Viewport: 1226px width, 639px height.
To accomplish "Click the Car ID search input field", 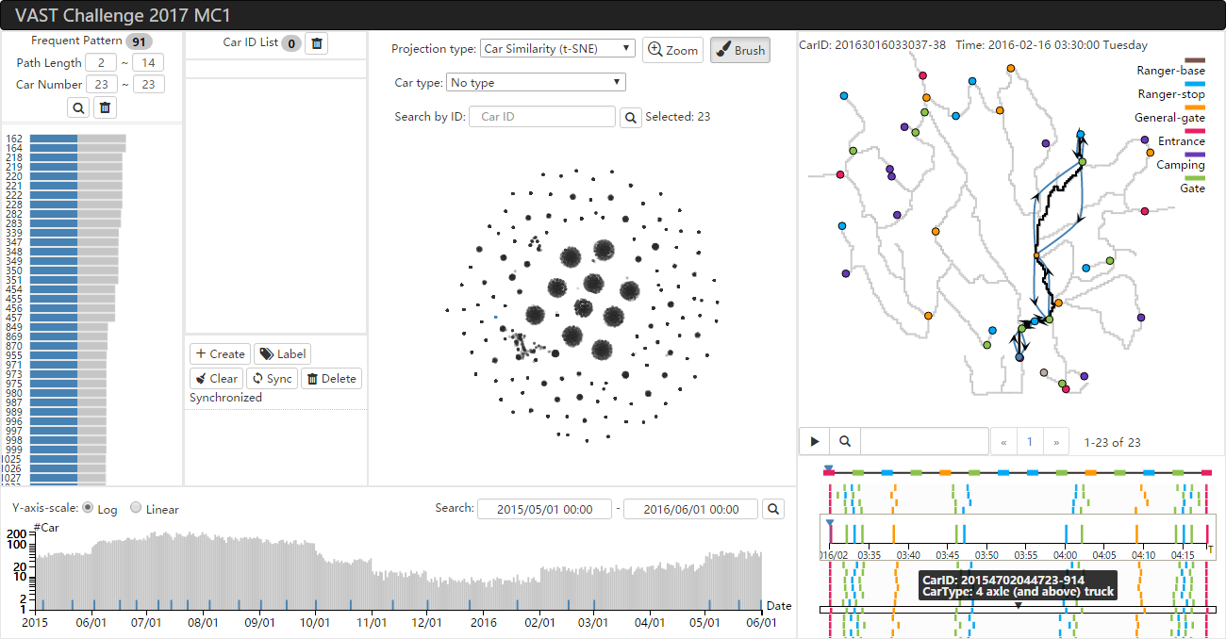I will (544, 117).
